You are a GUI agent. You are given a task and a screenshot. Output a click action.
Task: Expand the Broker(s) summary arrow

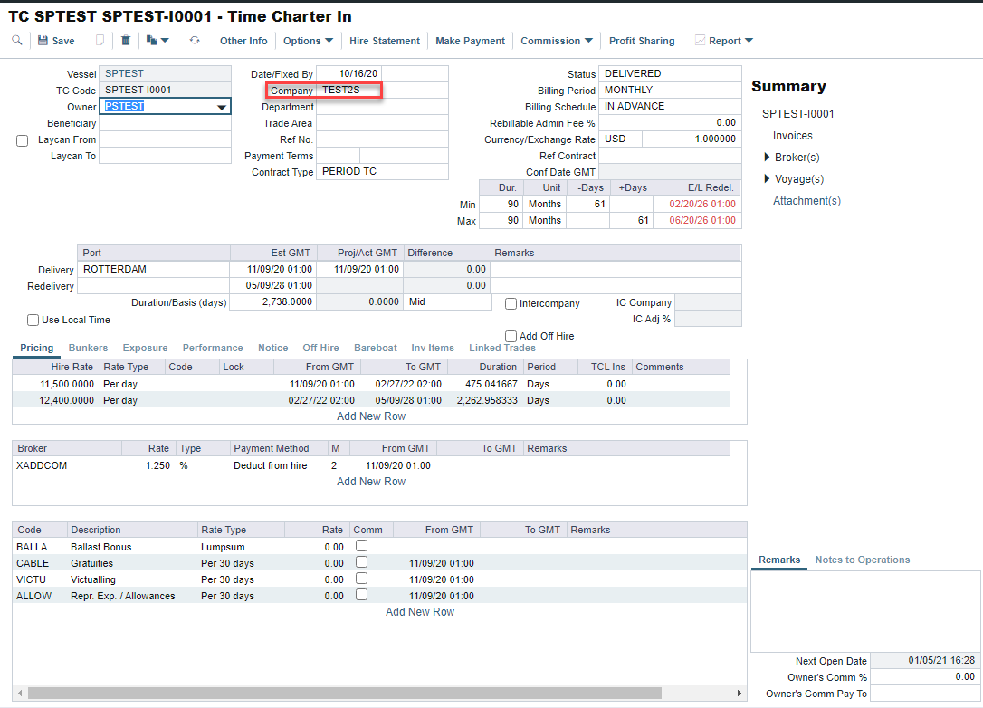(x=768, y=158)
